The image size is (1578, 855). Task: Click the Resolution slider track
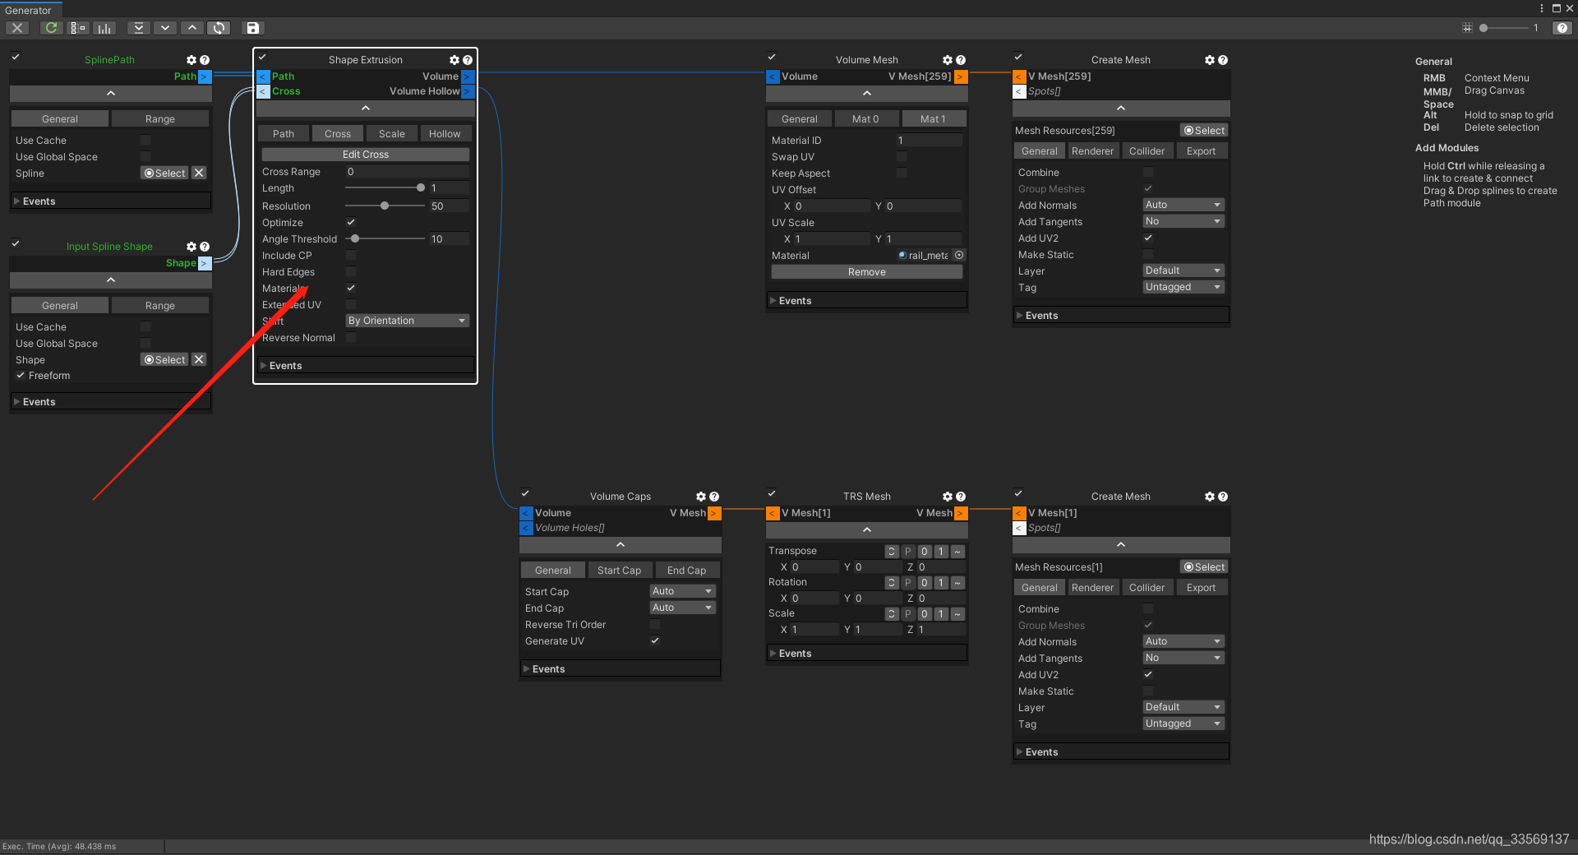pyautogui.click(x=385, y=206)
